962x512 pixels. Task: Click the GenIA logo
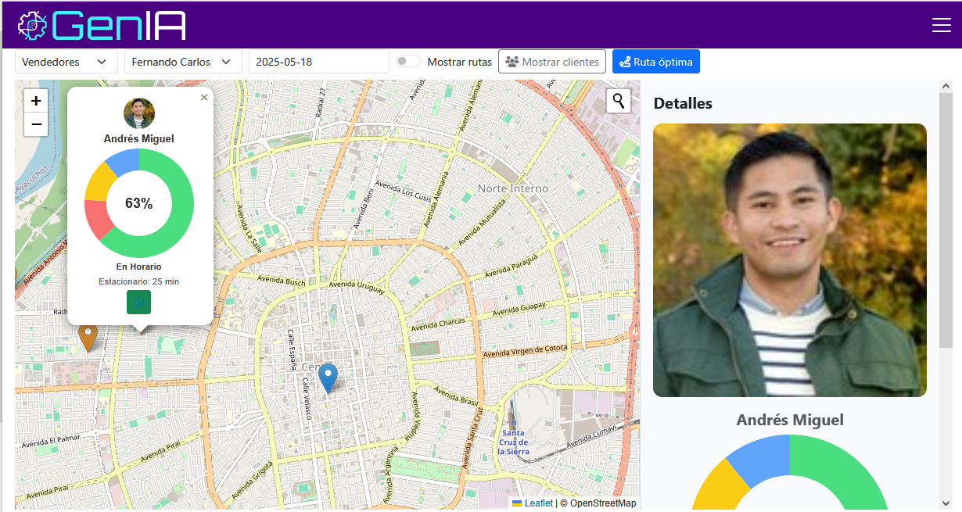click(102, 25)
